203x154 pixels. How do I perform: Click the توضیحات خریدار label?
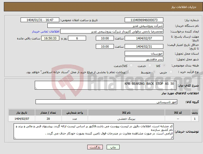[187, 132]
